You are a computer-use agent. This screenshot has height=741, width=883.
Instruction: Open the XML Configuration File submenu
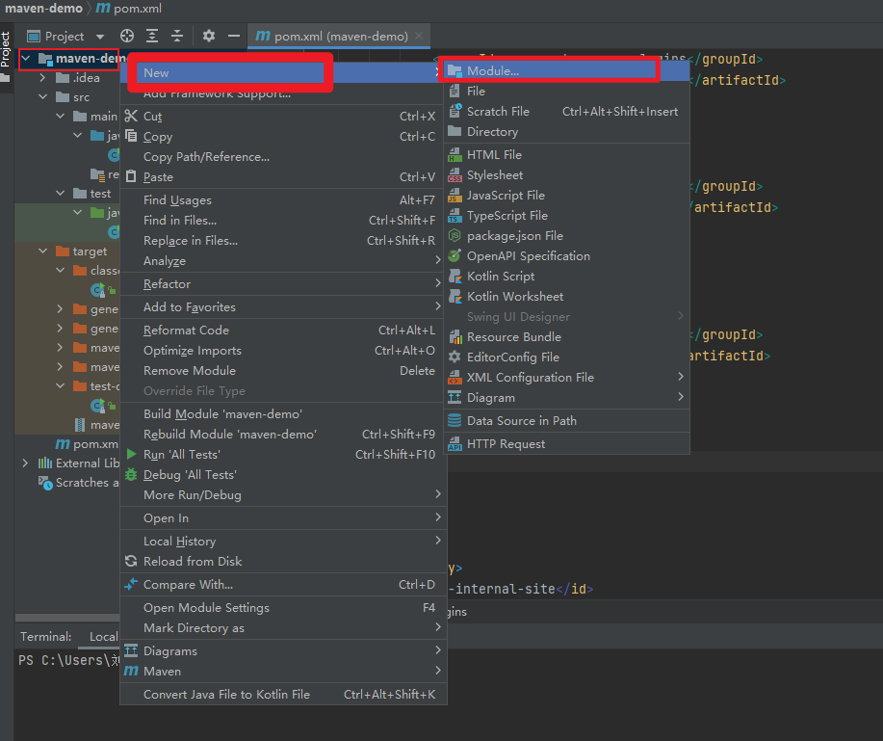pyautogui.click(x=566, y=378)
